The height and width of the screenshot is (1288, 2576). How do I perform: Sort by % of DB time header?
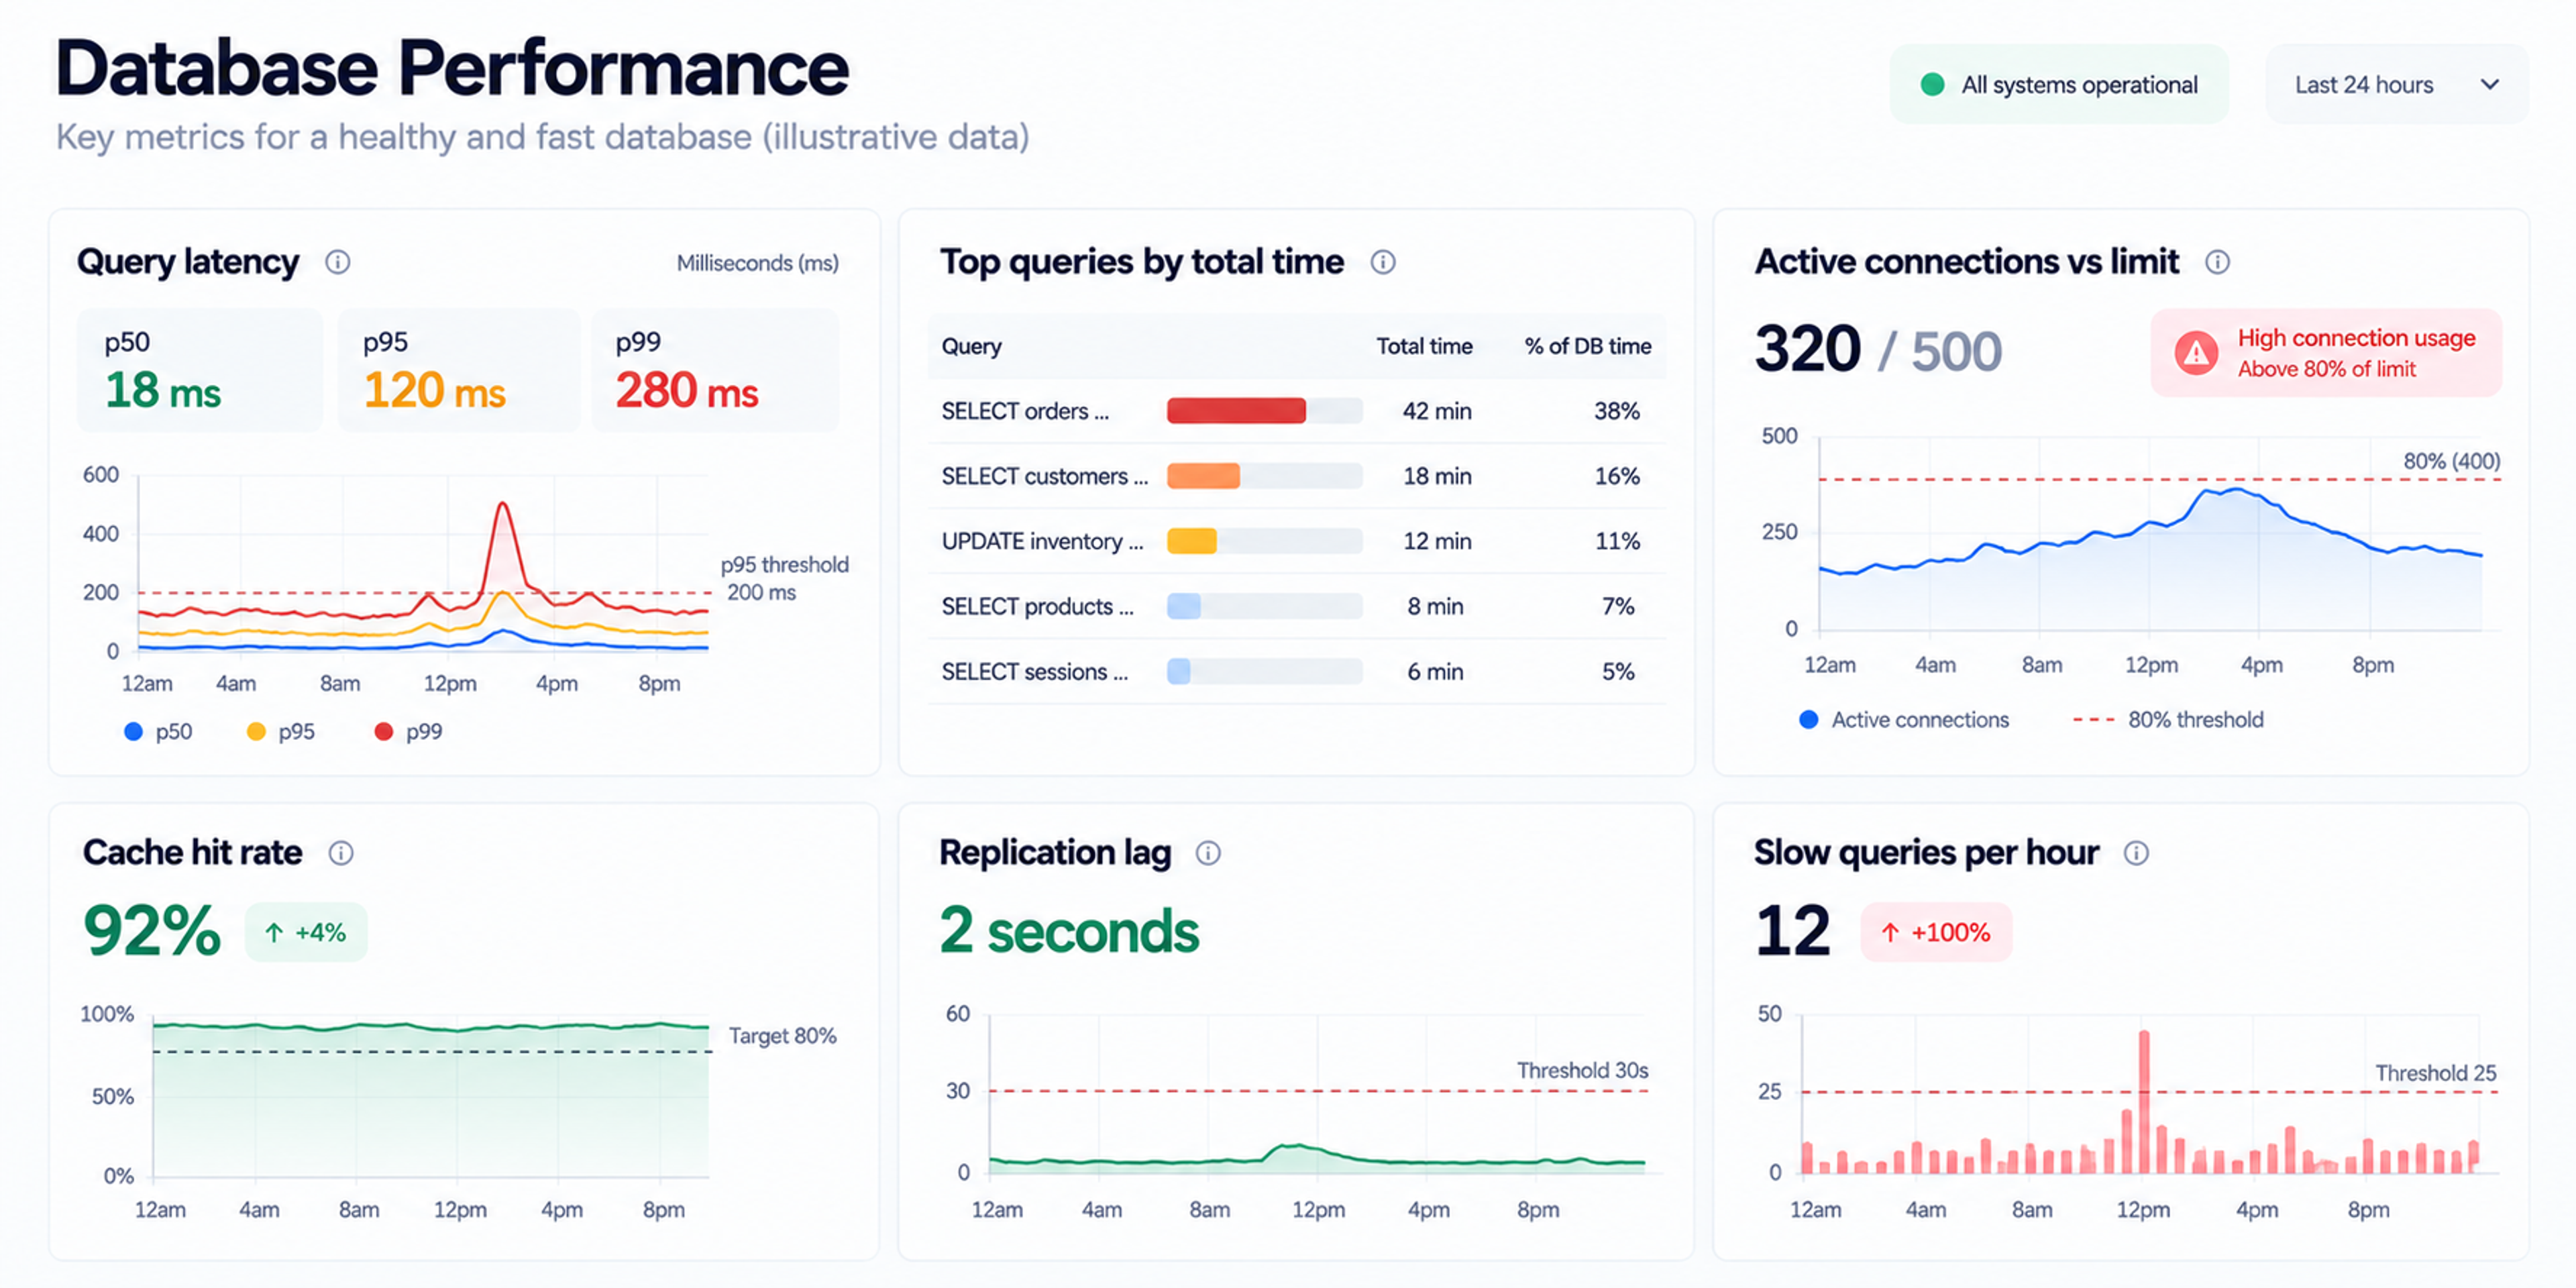tap(1588, 347)
